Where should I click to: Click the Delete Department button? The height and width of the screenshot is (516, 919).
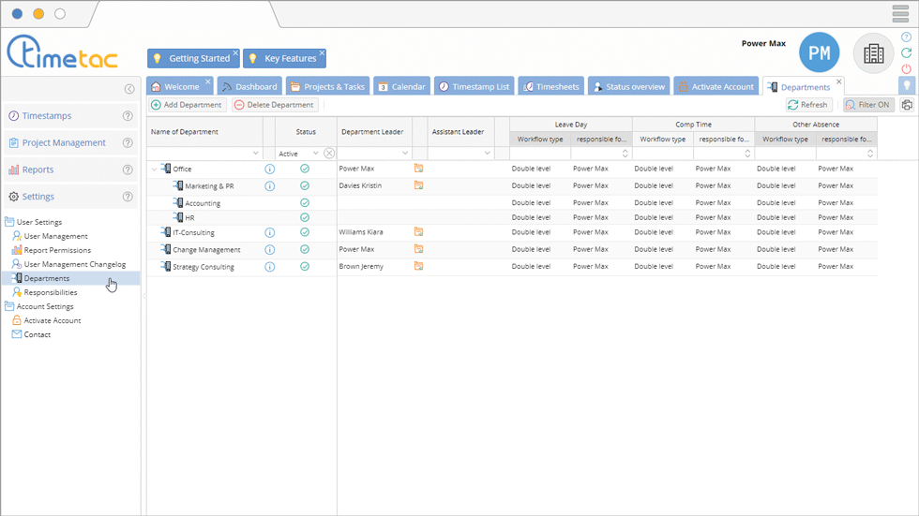click(x=274, y=105)
